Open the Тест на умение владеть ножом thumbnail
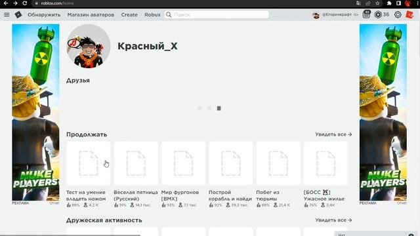The height and width of the screenshot is (236, 420). (89, 163)
